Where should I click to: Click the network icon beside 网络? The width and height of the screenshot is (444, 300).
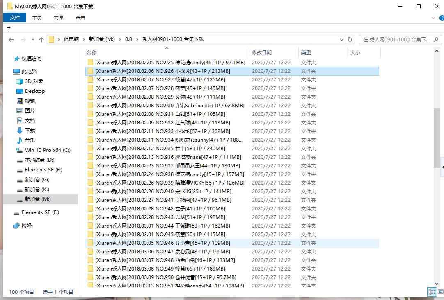pos(16,226)
